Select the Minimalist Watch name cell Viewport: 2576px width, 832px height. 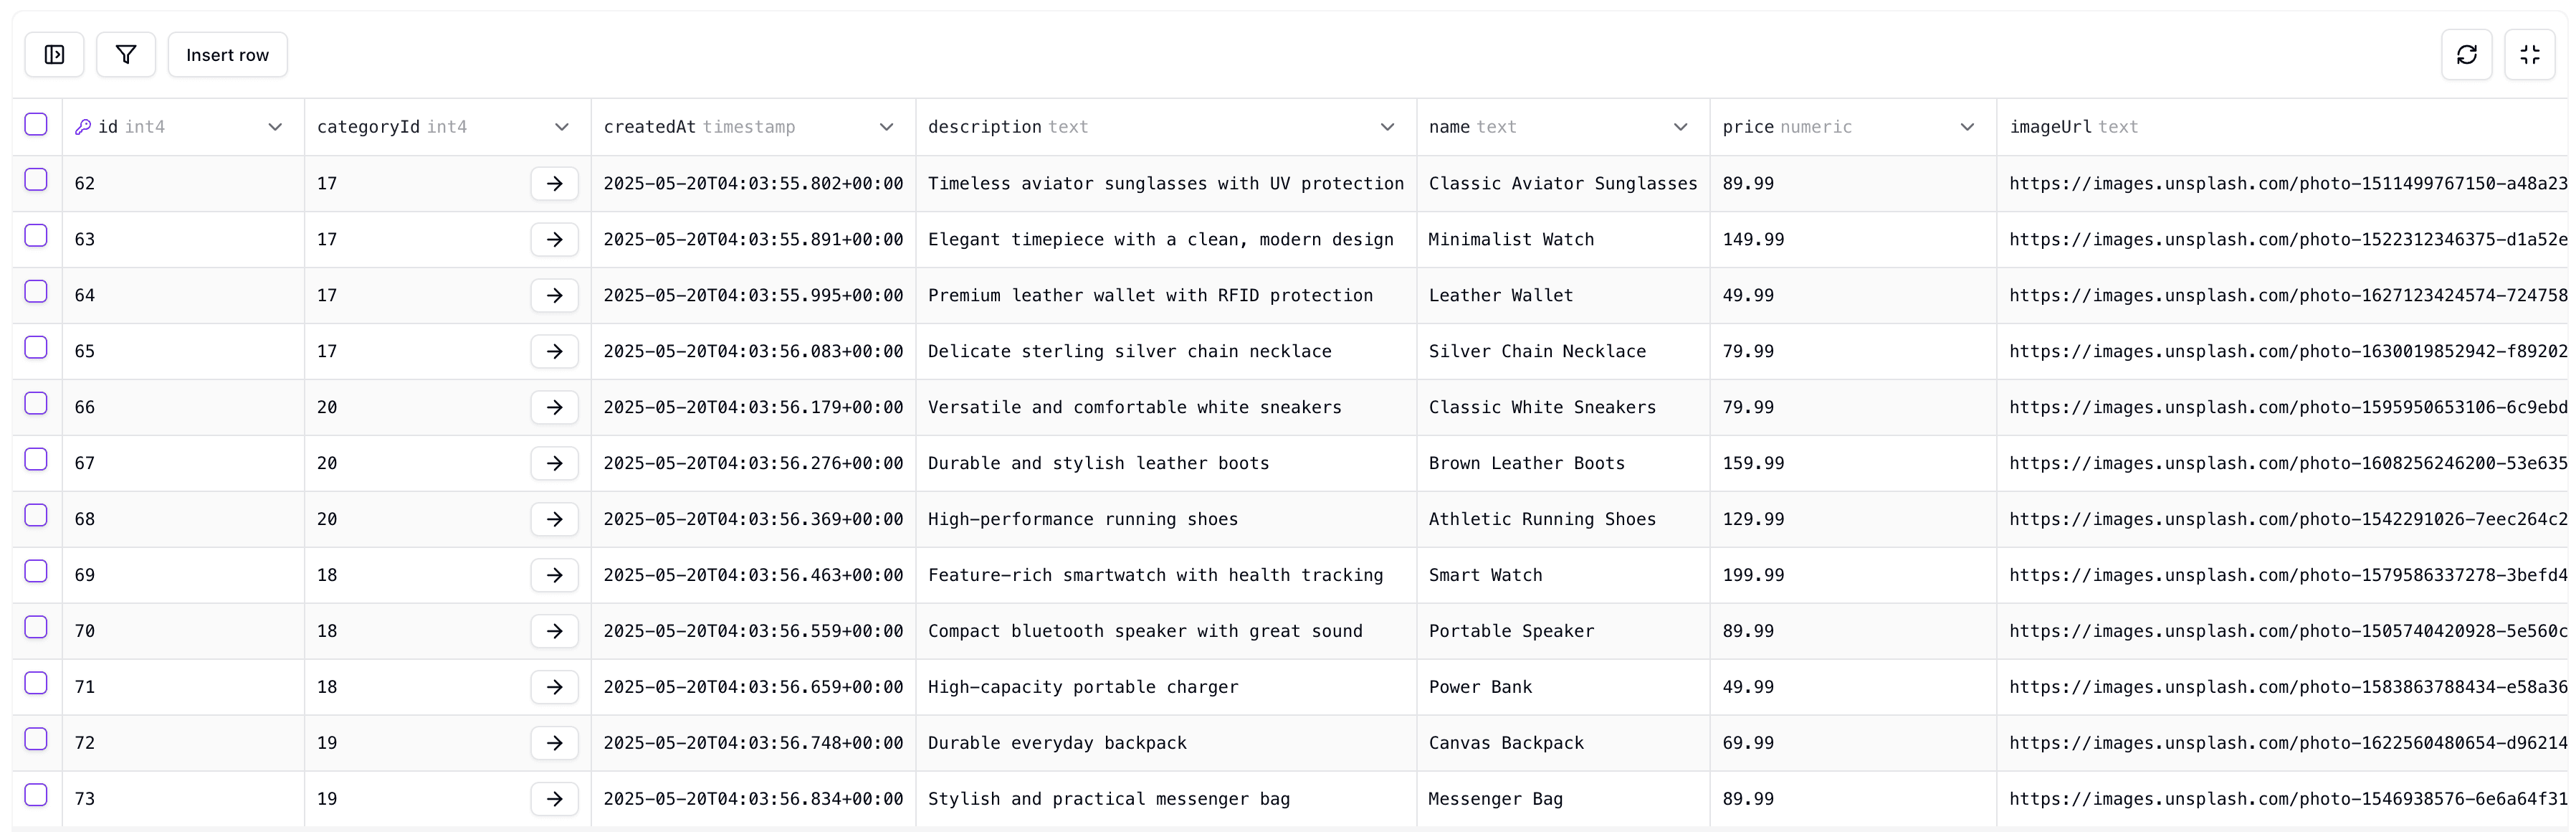(x=1510, y=240)
